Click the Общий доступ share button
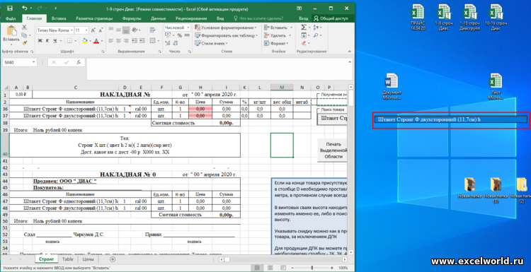Viewport: 531px width, 272px height. click(331, 19)
